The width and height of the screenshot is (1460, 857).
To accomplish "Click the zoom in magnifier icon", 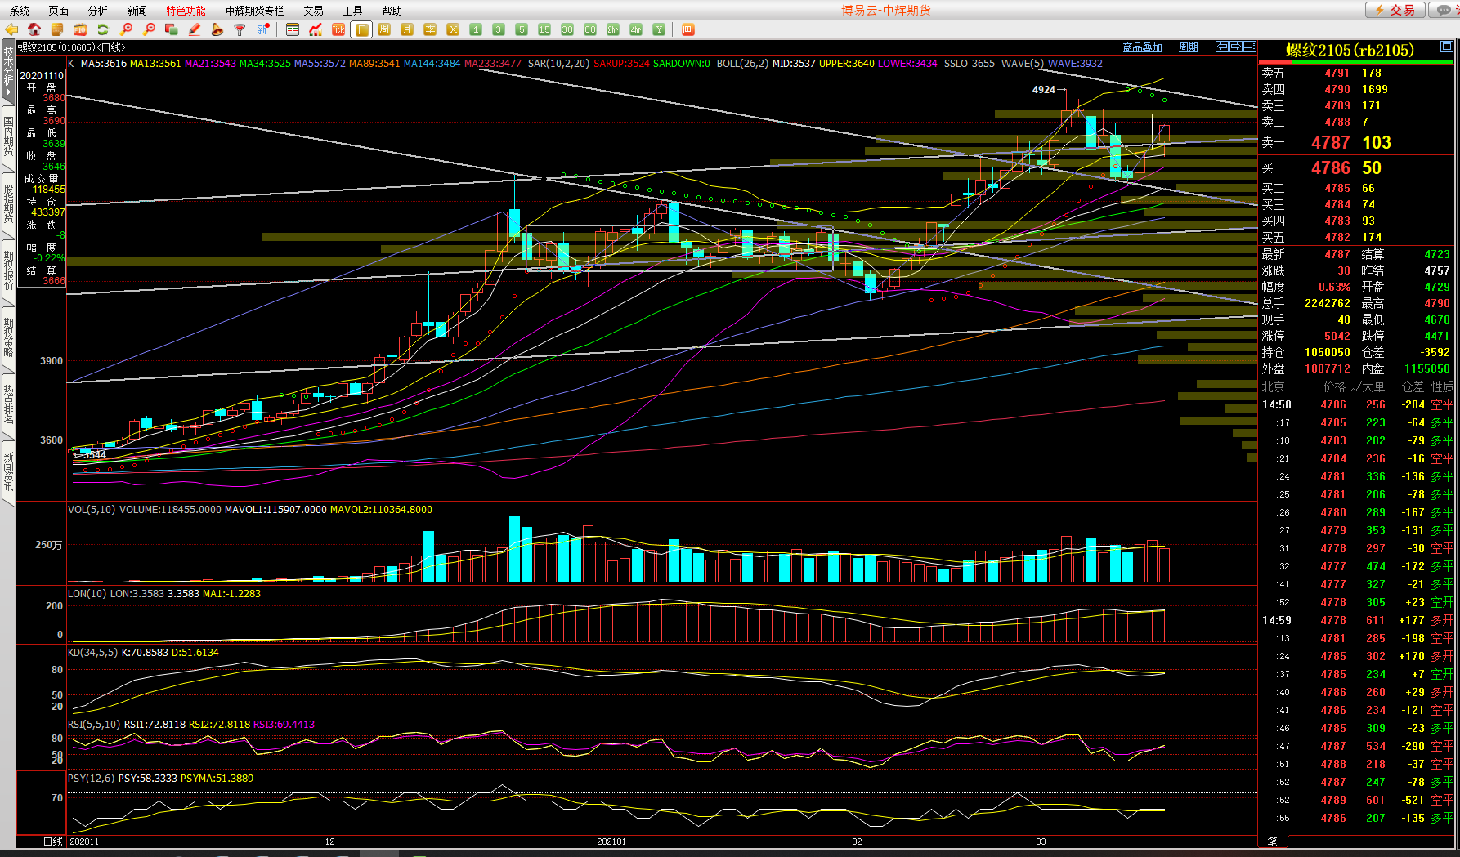I will tap(126, 29).
